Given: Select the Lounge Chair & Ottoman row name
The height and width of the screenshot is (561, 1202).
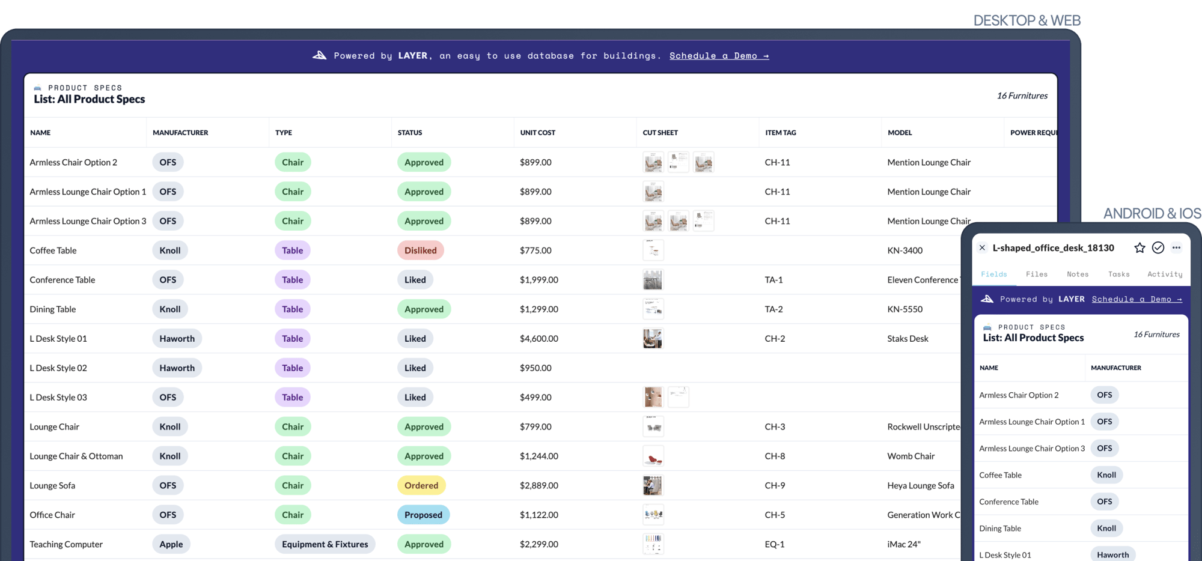Looking at the screenshot, I should [x=76, y=456].
